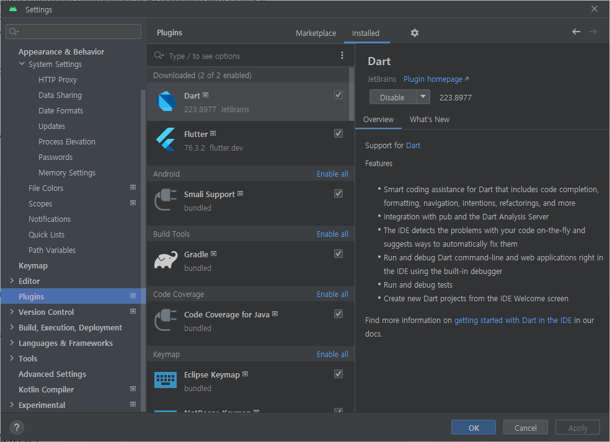The height and width of the screenshot is (442, 610).
Task: Open the plugins gear settings icon
Action: tap(414, 33)
